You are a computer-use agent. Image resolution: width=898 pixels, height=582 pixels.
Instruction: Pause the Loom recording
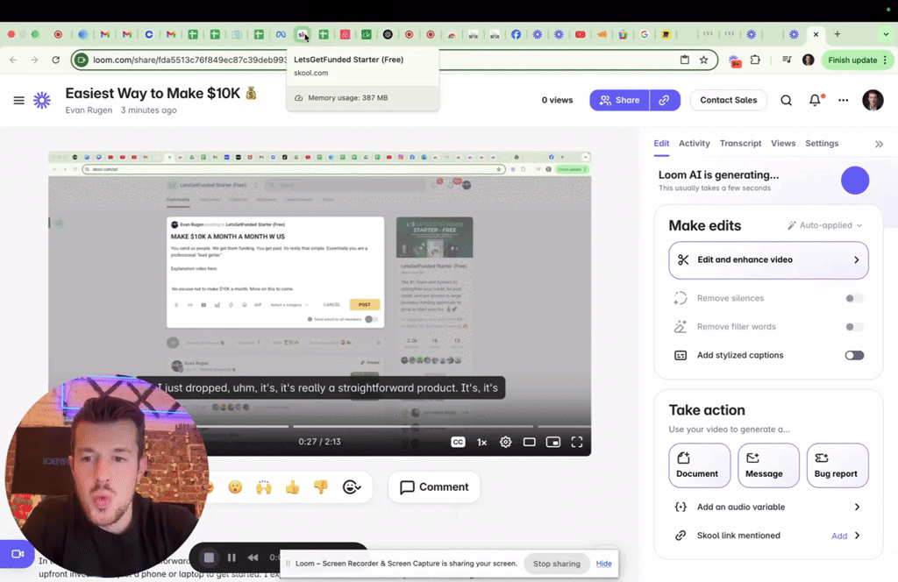click(232, 557)
